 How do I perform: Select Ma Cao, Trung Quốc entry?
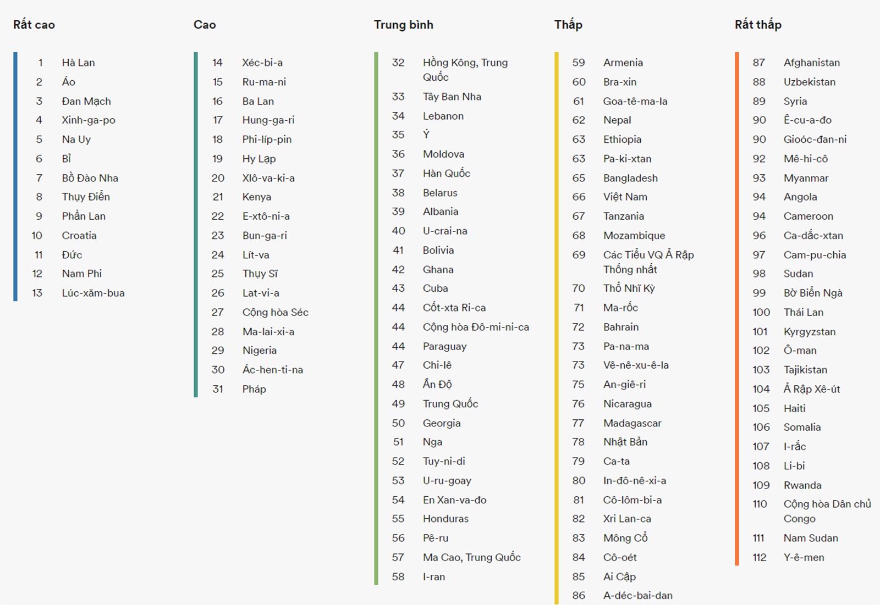pyautogui.click(x=471, y=557)
